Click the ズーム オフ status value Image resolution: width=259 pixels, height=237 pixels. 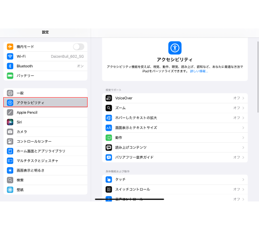(237, 108)
